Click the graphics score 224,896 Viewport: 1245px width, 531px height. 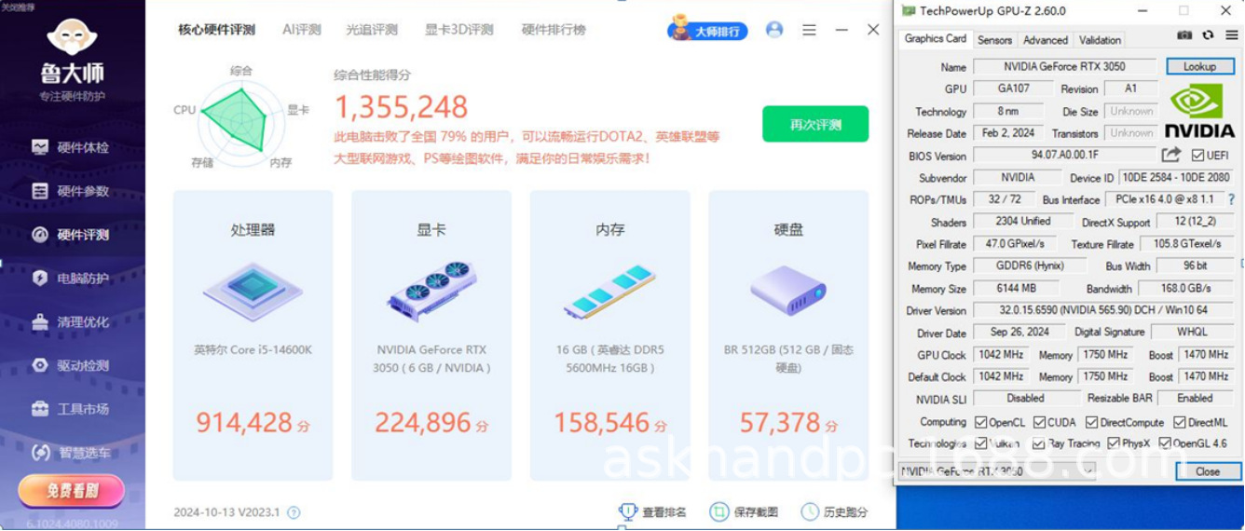pyautogui.click(x=423, y=423)
